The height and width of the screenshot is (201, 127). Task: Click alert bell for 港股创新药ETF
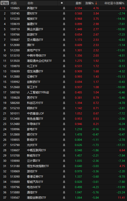[x=64, y=198]
